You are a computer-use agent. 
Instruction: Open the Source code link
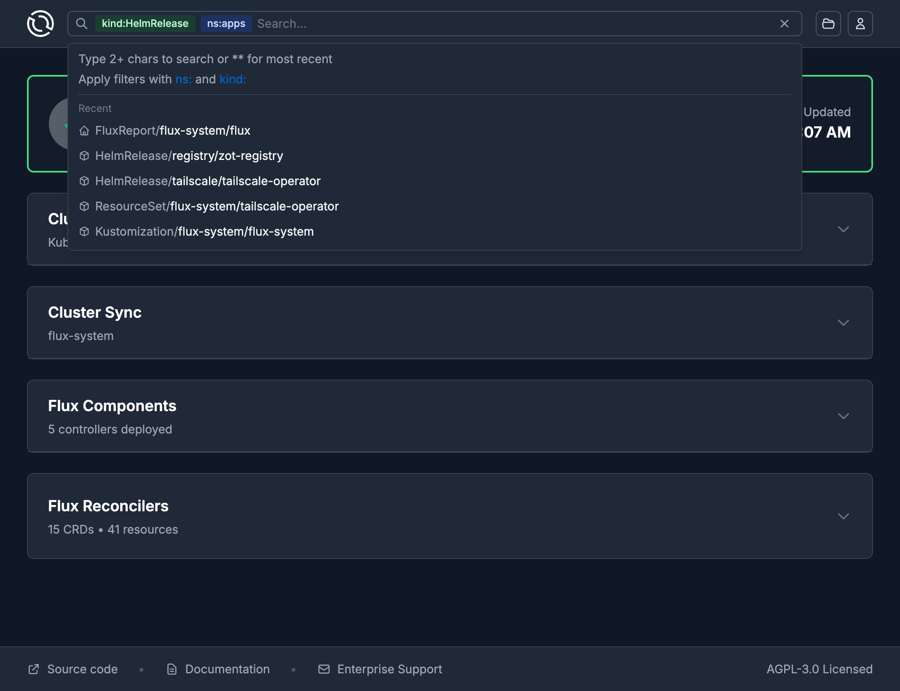click(82, 669)
